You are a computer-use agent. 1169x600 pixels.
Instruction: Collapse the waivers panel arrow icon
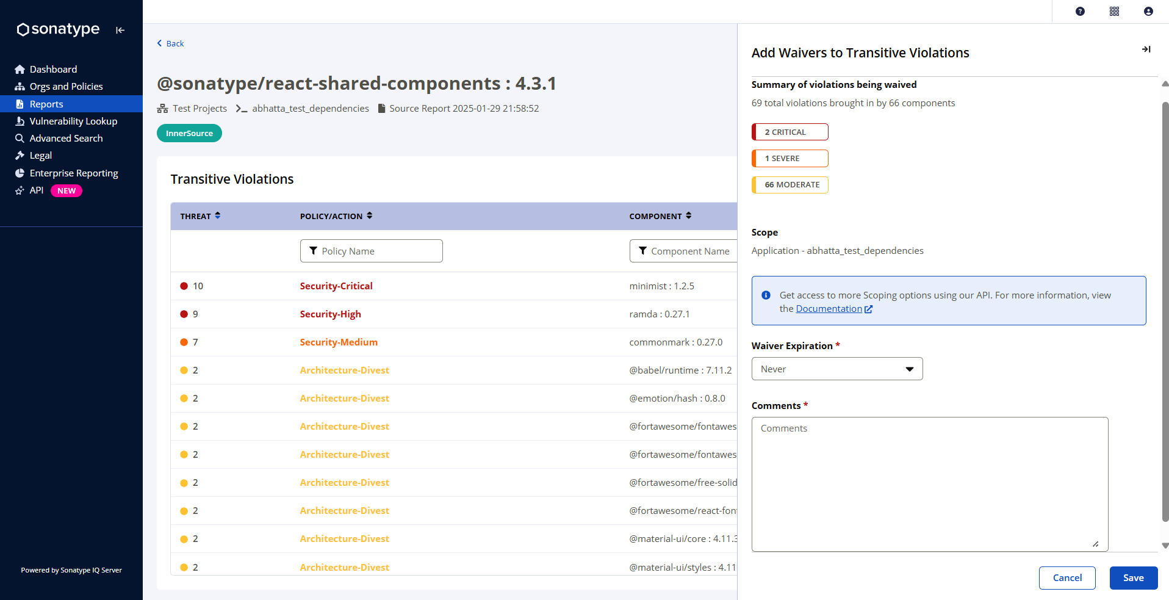[x=1146, y=49]
